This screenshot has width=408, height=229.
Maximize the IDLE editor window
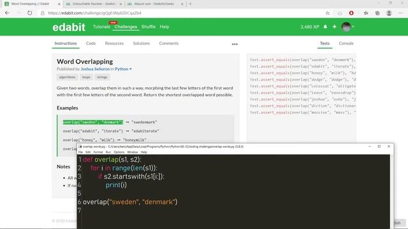[379, 146]
